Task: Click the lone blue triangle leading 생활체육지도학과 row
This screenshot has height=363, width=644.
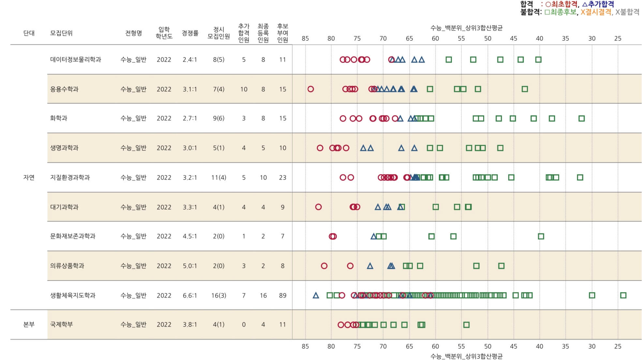Action: 316,295
